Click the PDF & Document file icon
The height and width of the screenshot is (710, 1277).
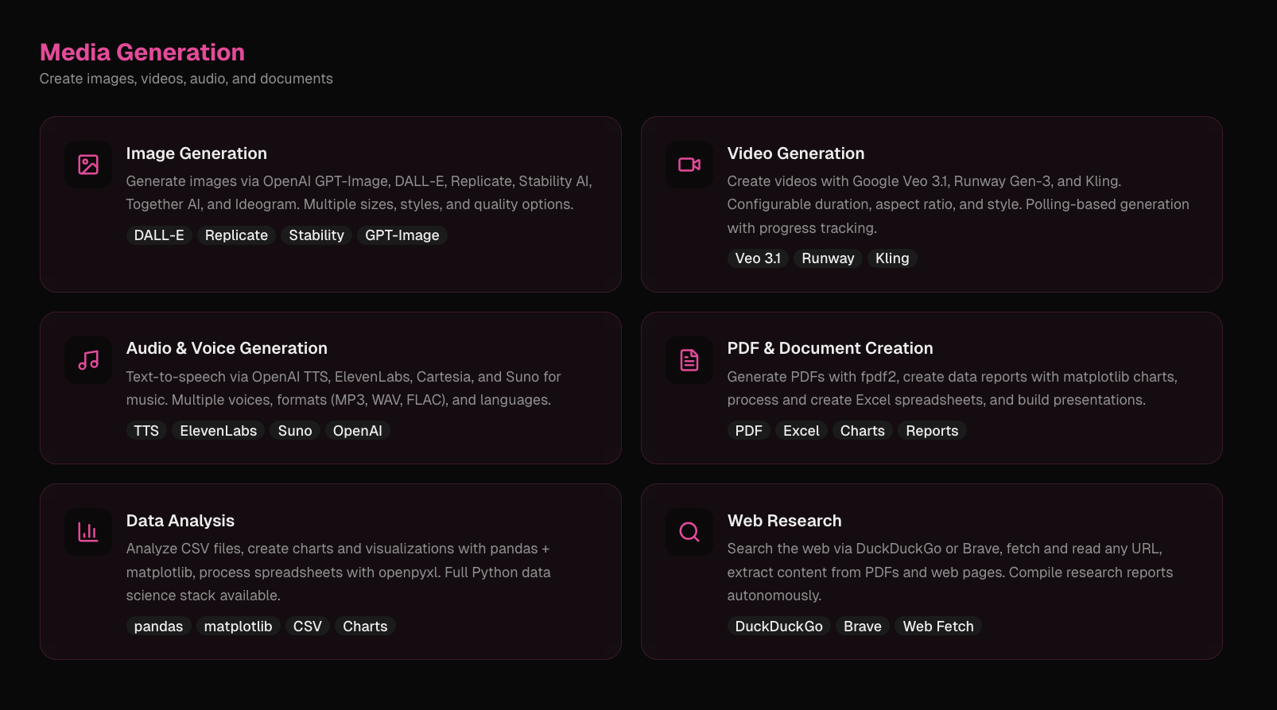pyautogui.click(x=689, y=360)
